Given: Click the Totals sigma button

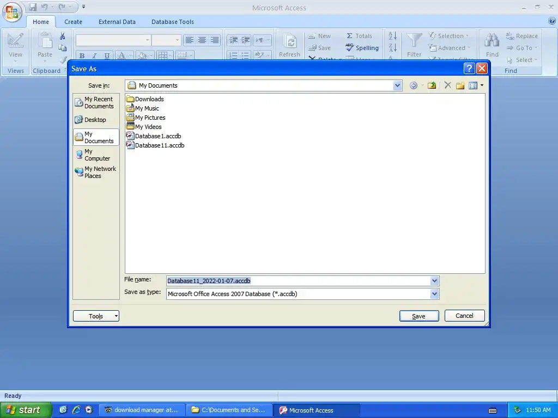Looking at the screenshot, I should [359, 36].
